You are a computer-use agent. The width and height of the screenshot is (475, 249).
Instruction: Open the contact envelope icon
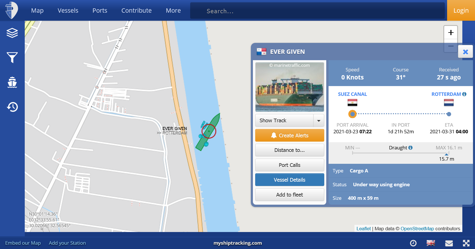pos(449,243)
